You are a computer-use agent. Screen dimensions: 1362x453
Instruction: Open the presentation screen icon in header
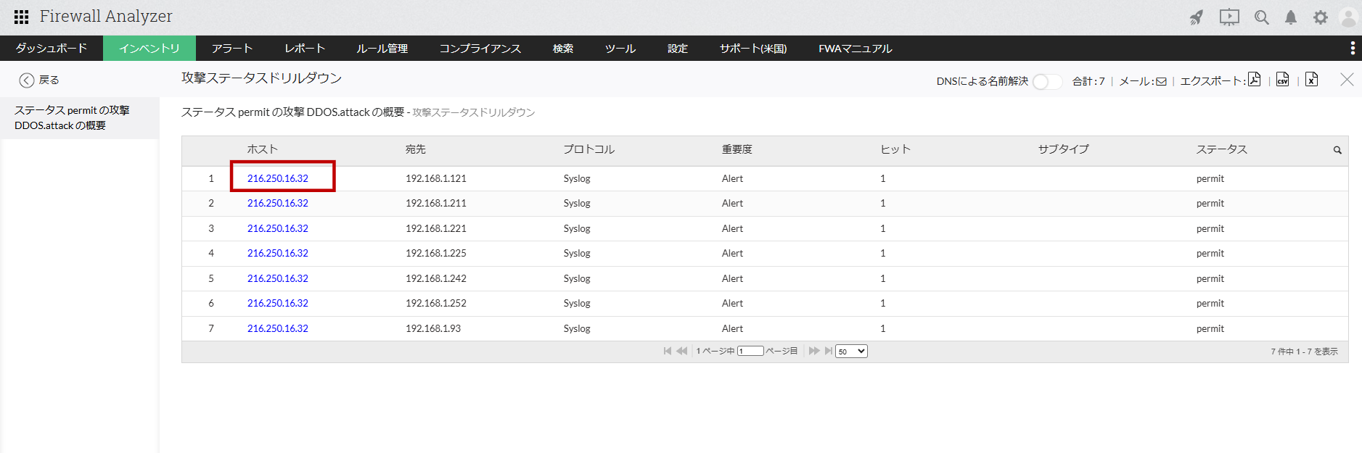1229,17
